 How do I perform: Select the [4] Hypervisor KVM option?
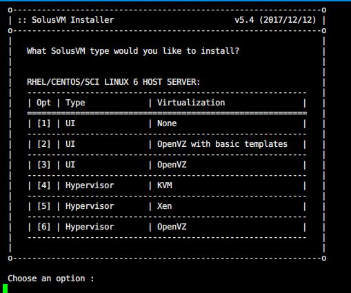pyautogui.click(x=167, y=185)
